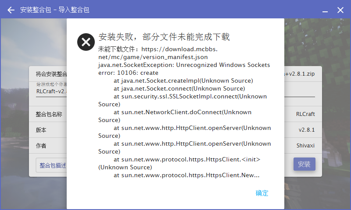Image resolution: width=351 pixels, height=210 pixels.
Task: Click the 安装失败 dialog heading
Action: (164, 37)
